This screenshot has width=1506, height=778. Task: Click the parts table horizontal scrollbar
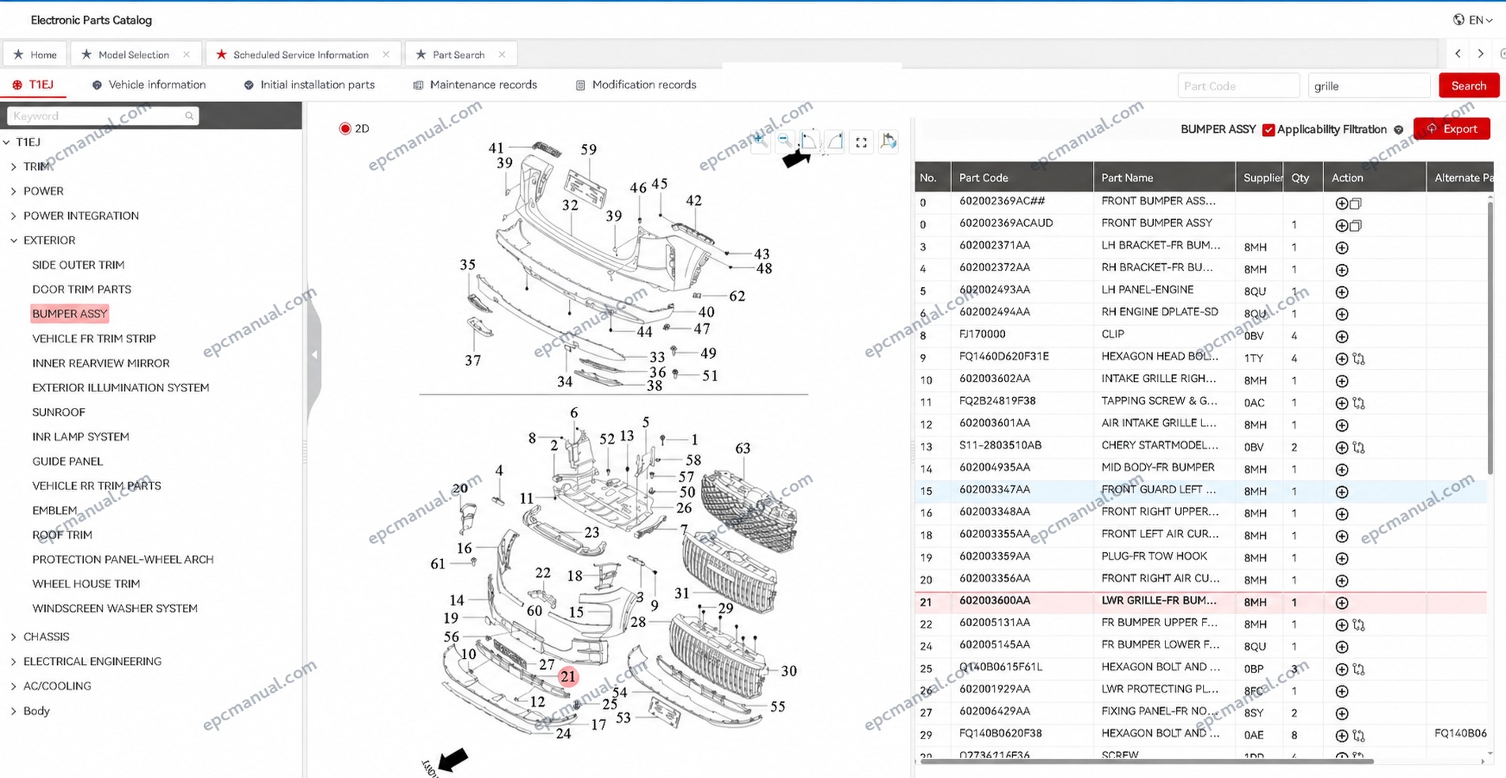(x=1146, y=761)
